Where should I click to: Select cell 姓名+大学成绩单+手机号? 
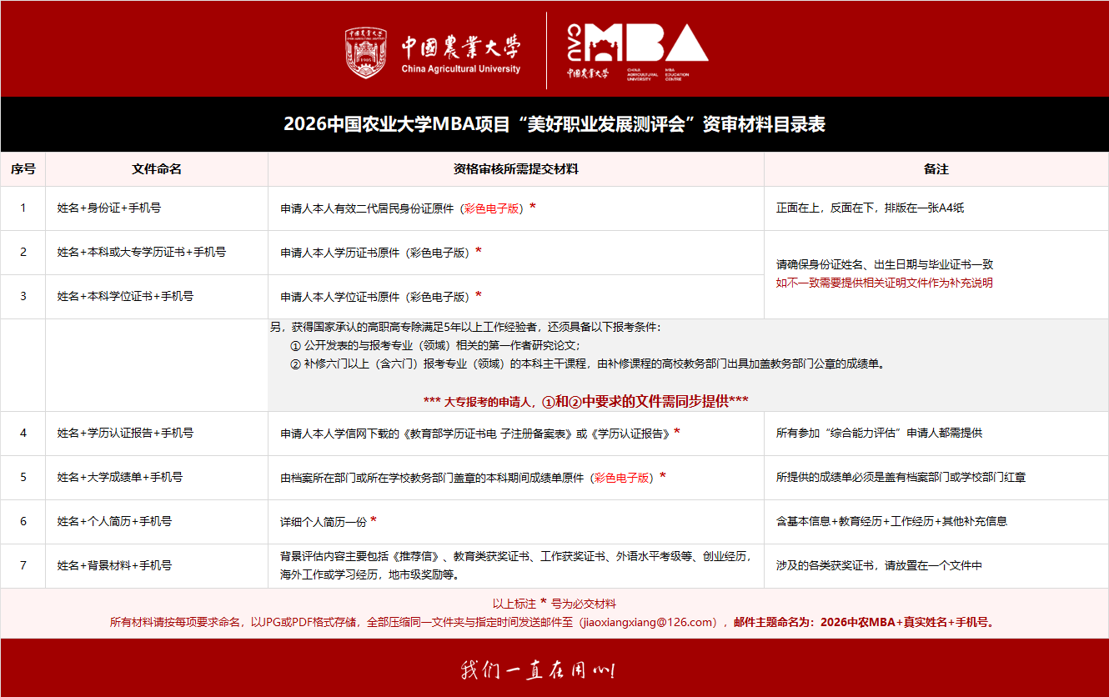pos(157,478)
